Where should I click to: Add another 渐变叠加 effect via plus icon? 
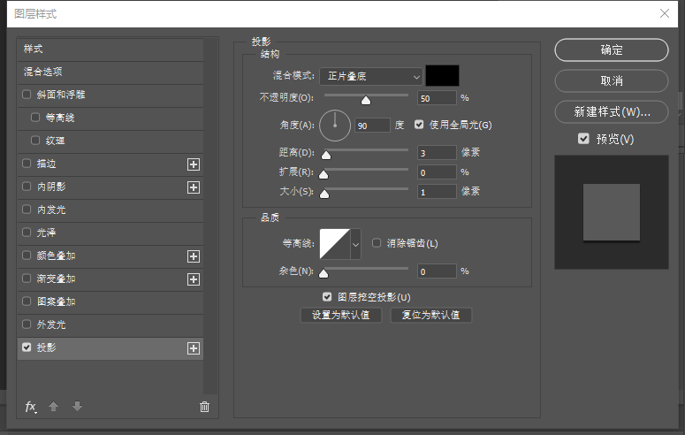(x=194, y=279)
